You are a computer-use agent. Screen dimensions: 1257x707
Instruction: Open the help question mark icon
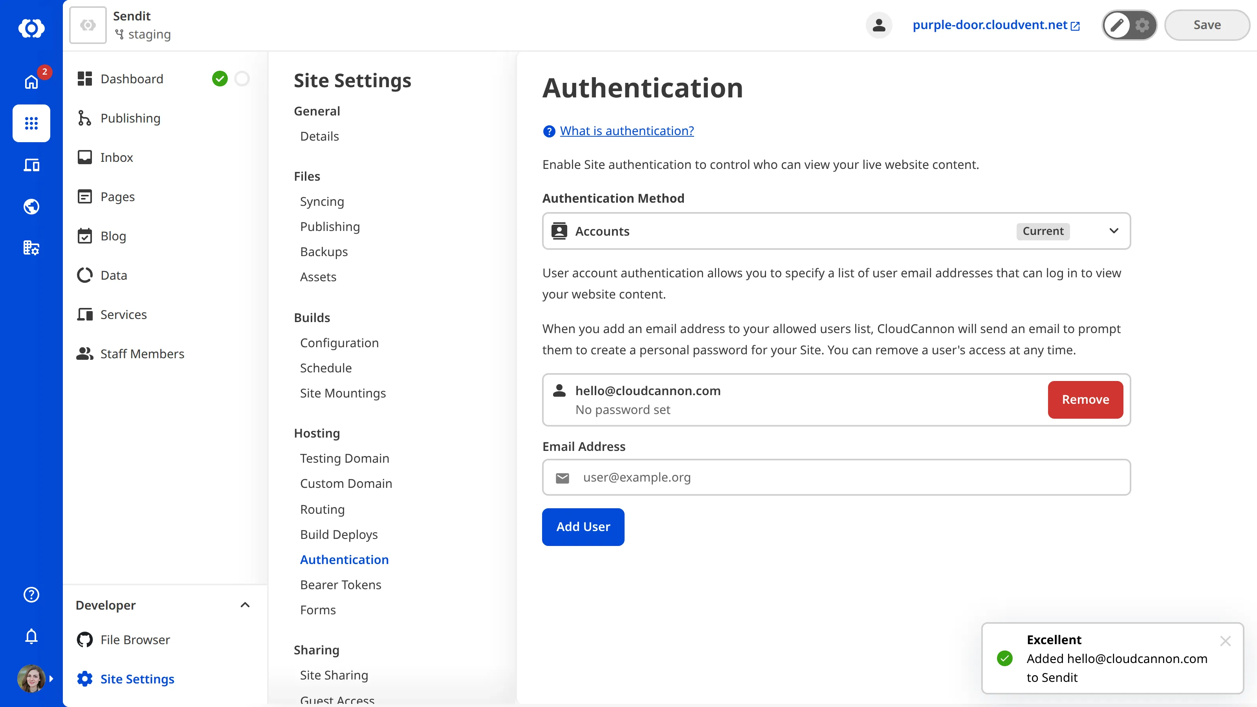(x=31, y=594)
